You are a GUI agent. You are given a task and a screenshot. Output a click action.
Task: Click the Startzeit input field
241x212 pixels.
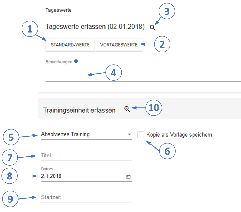86,197
